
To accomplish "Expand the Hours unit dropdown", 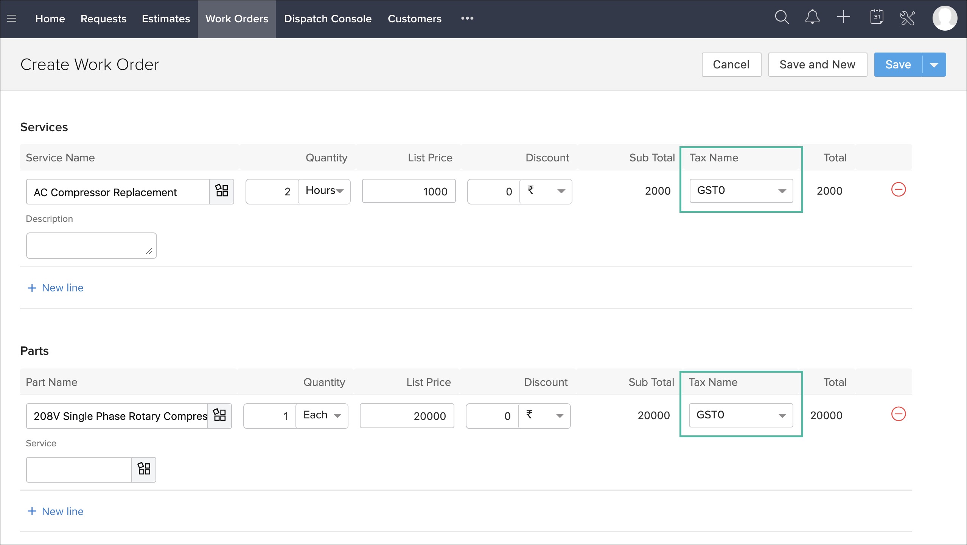I will [325, 191].
